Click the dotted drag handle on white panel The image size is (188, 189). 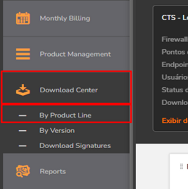(x=181, y=166)
